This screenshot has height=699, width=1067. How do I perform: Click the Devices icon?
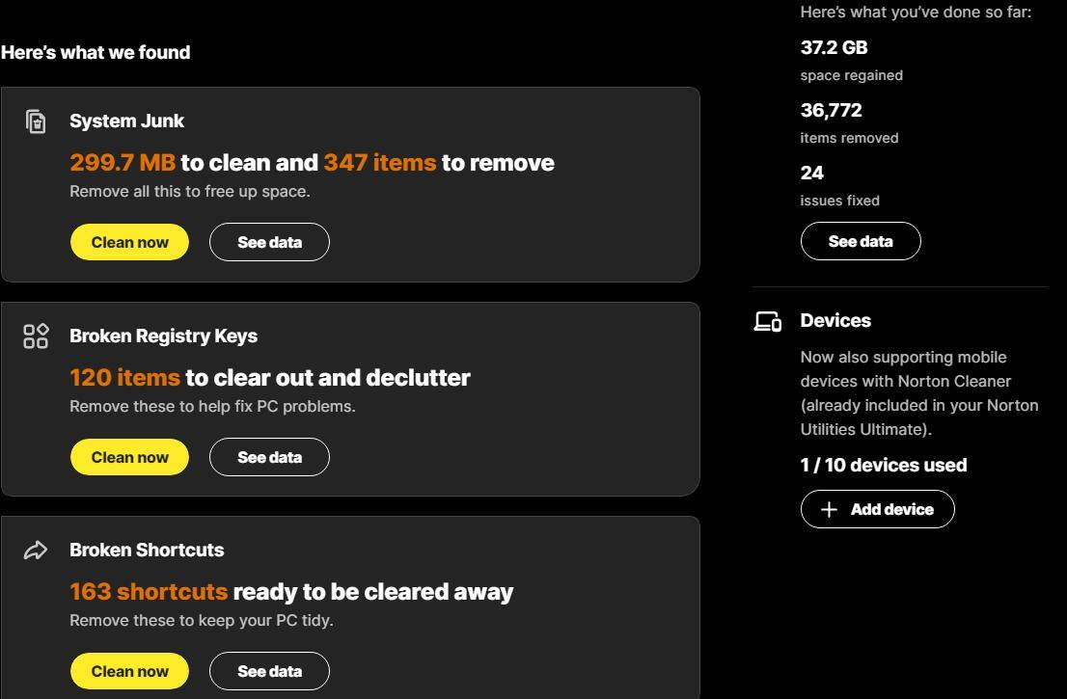point(768,321)
